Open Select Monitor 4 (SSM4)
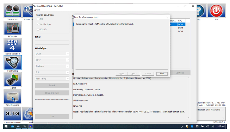The image size is (230, 132). (x=13, y=45)
